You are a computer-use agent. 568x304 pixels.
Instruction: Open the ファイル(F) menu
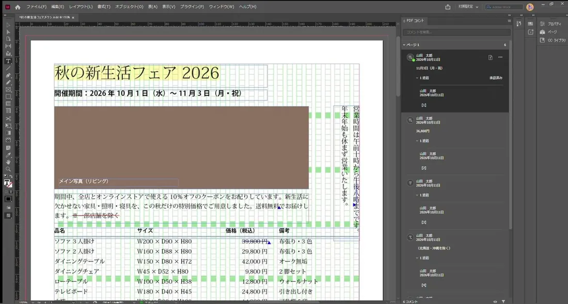point(37,7)
